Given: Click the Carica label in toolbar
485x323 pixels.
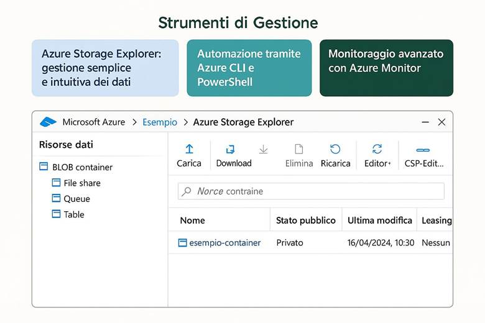Looking at the screenshot, I should pyautogui.click(x=189, y=163).
